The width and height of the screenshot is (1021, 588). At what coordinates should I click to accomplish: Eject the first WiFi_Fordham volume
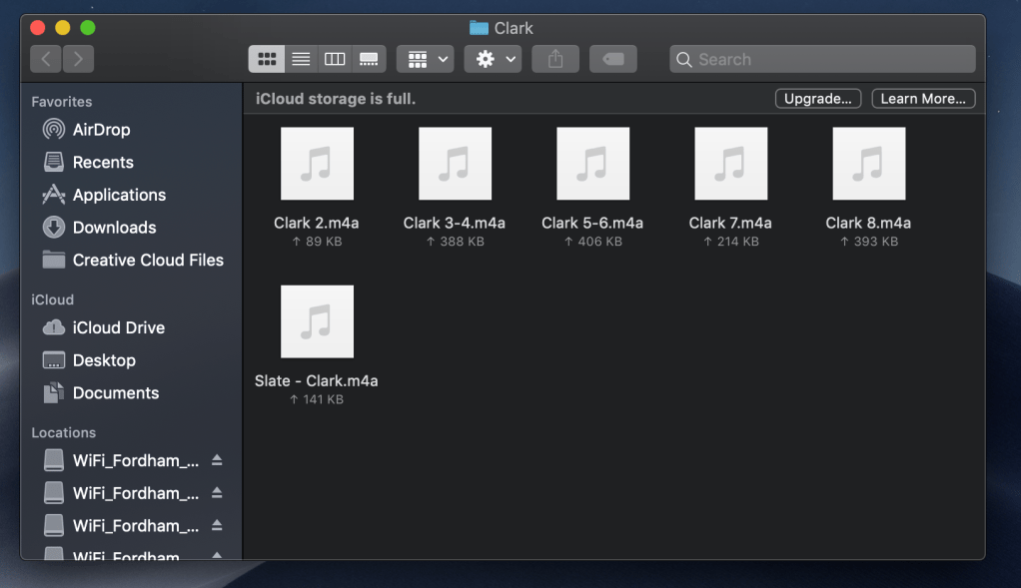217,461
